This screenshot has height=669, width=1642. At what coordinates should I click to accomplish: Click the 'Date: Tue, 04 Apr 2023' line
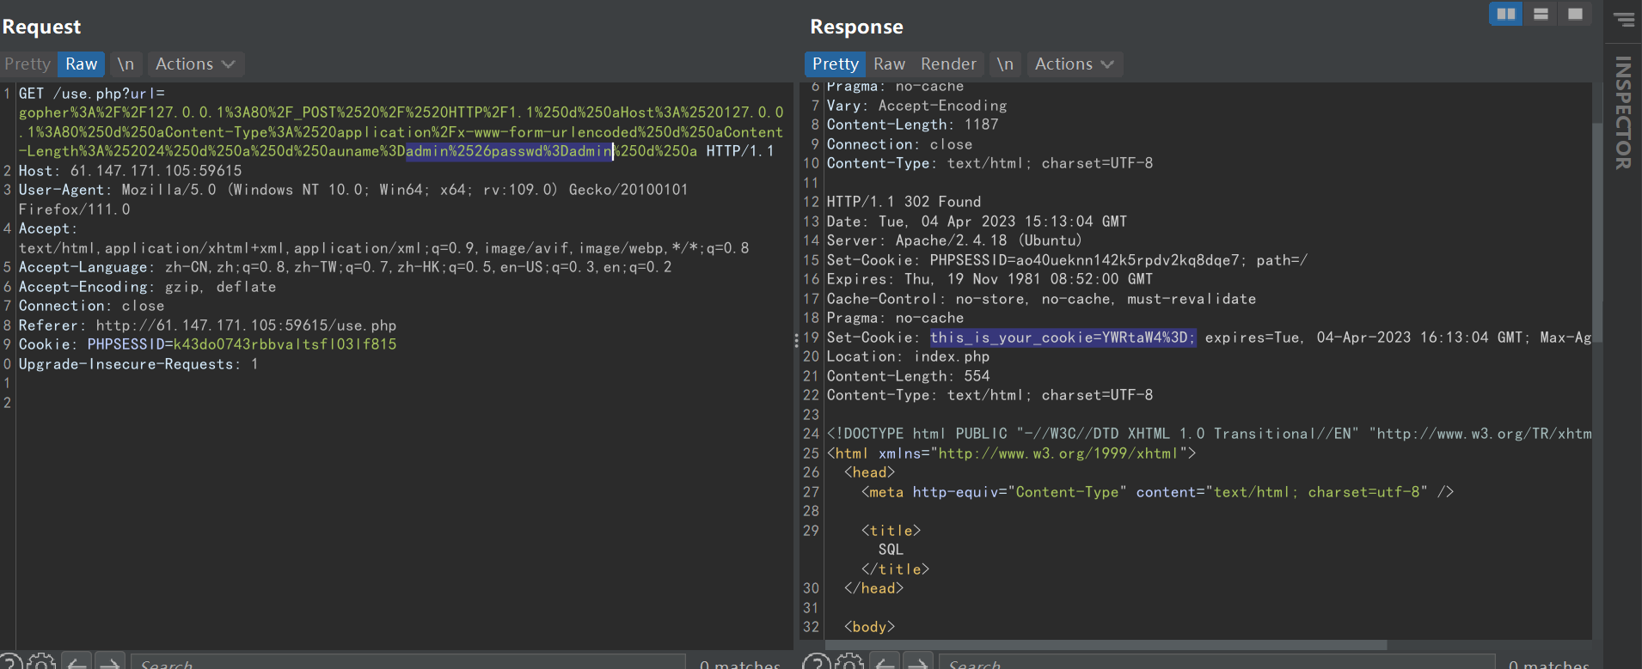coord(977,222)
